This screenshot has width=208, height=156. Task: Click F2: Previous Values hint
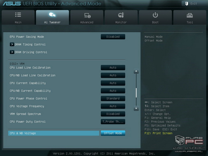point(160,122)
